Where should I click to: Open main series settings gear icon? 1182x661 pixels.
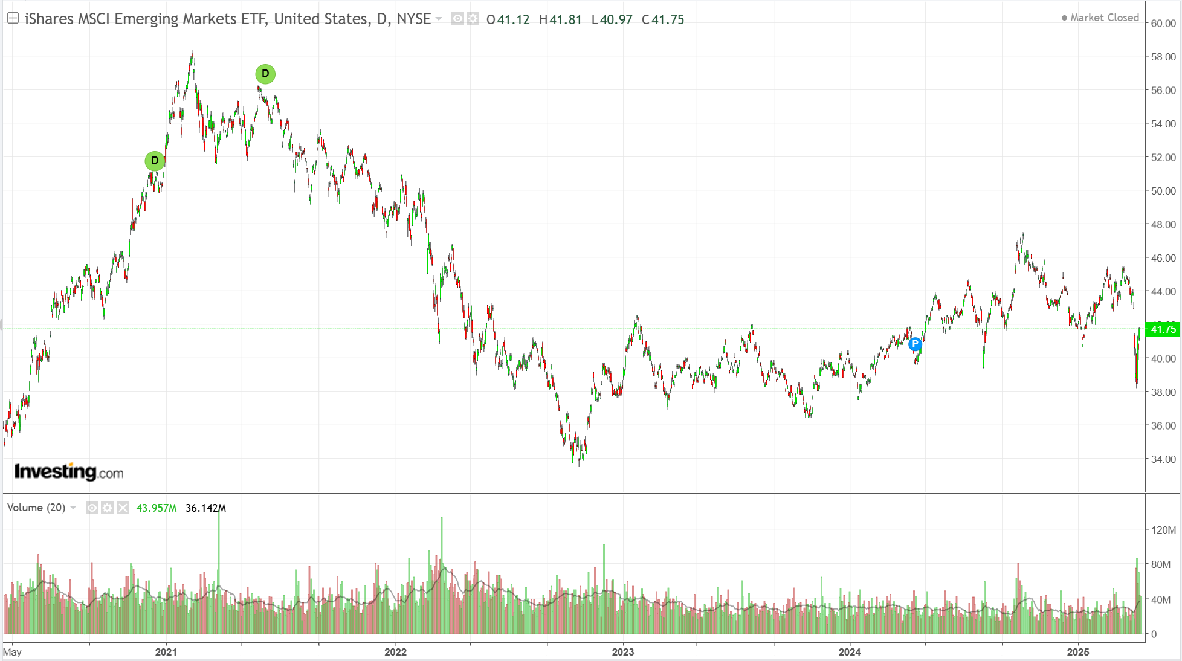tap(473, 19)
